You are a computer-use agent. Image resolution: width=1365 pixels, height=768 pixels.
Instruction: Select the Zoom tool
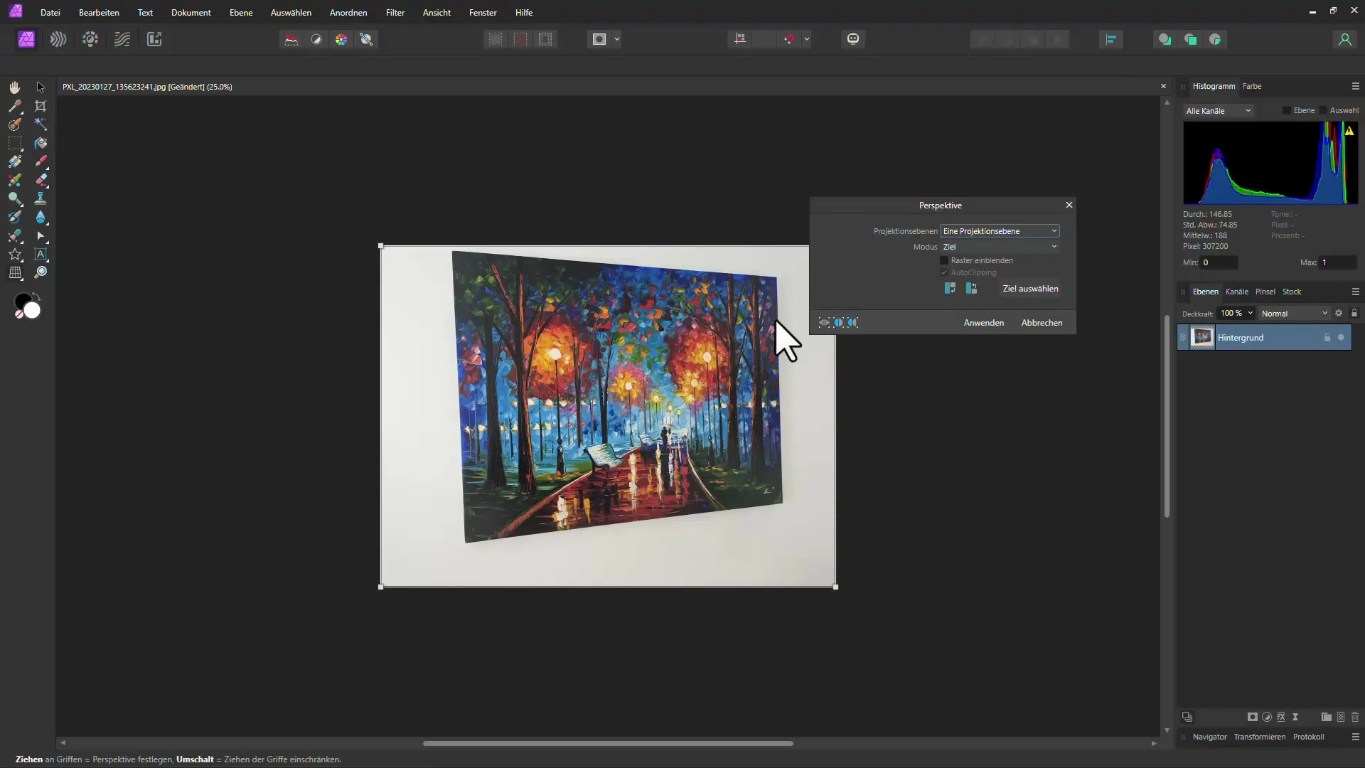tap(41, 272)
